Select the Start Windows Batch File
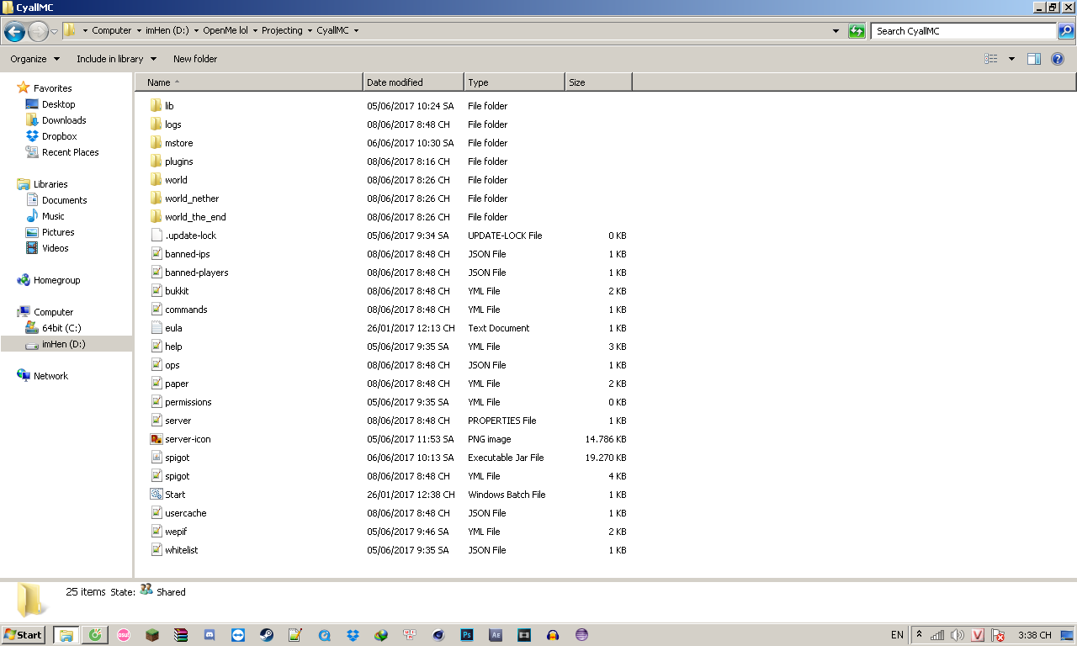 pos(167,495)
